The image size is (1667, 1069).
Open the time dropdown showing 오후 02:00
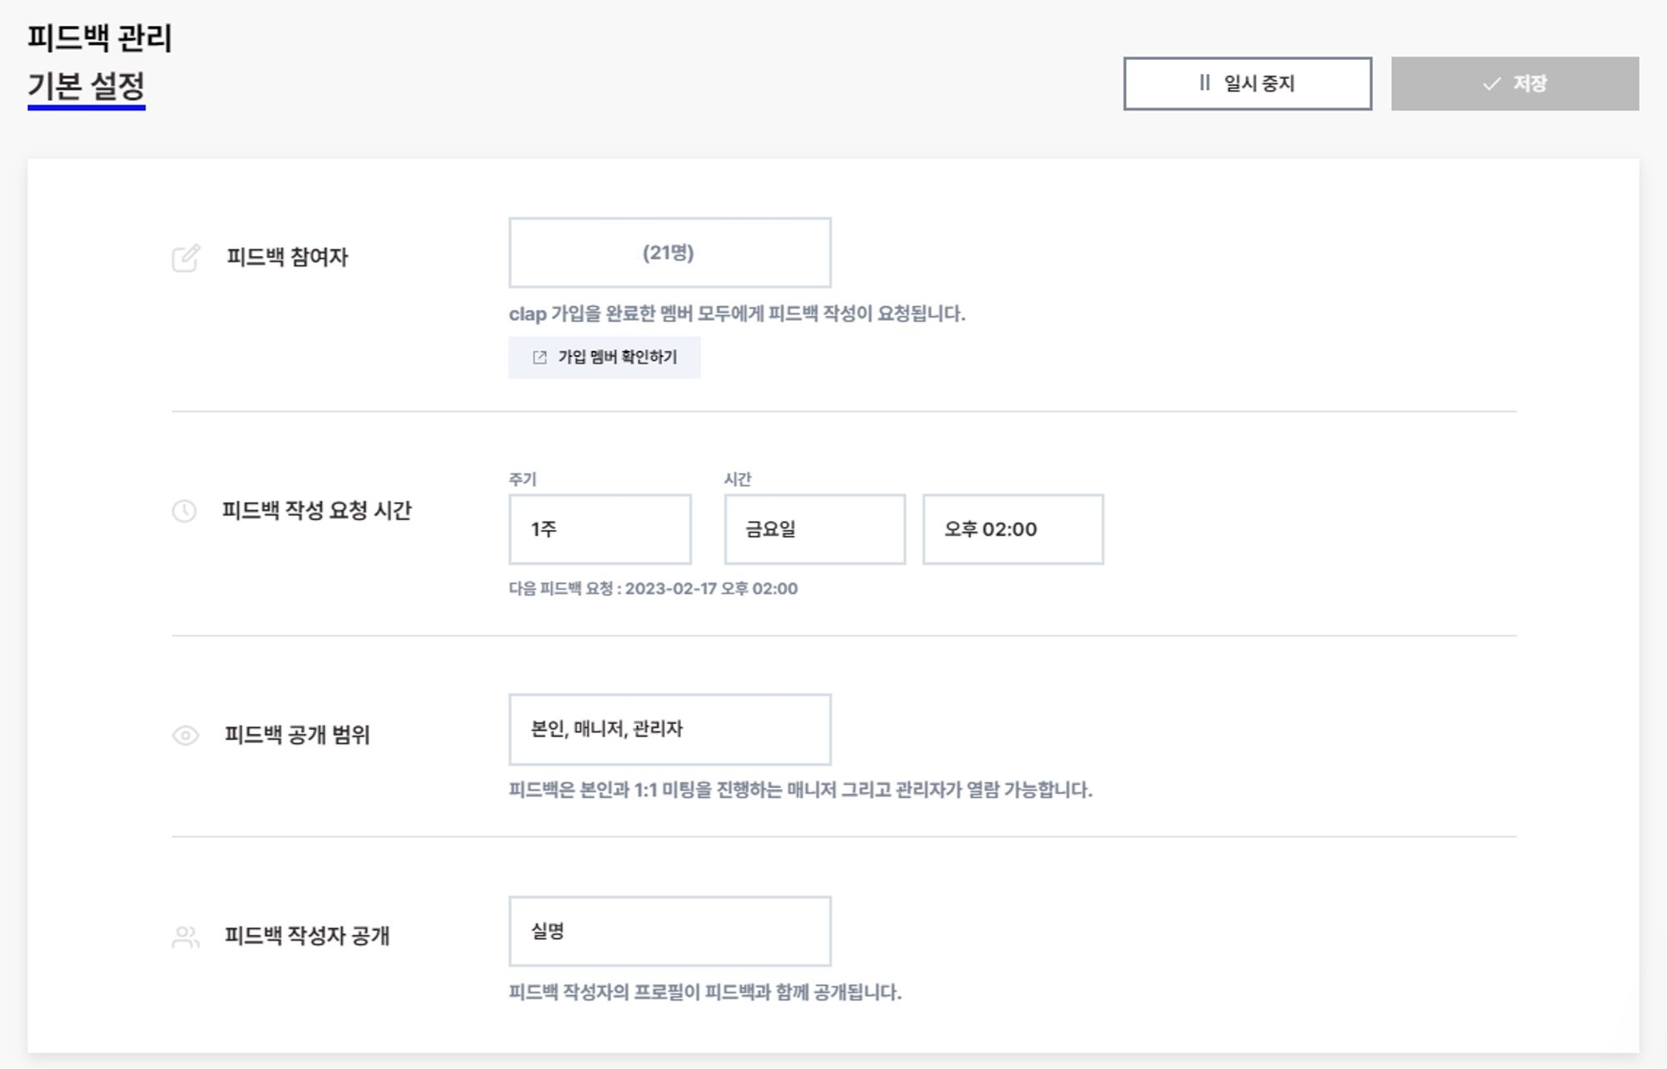[1012, 529]
